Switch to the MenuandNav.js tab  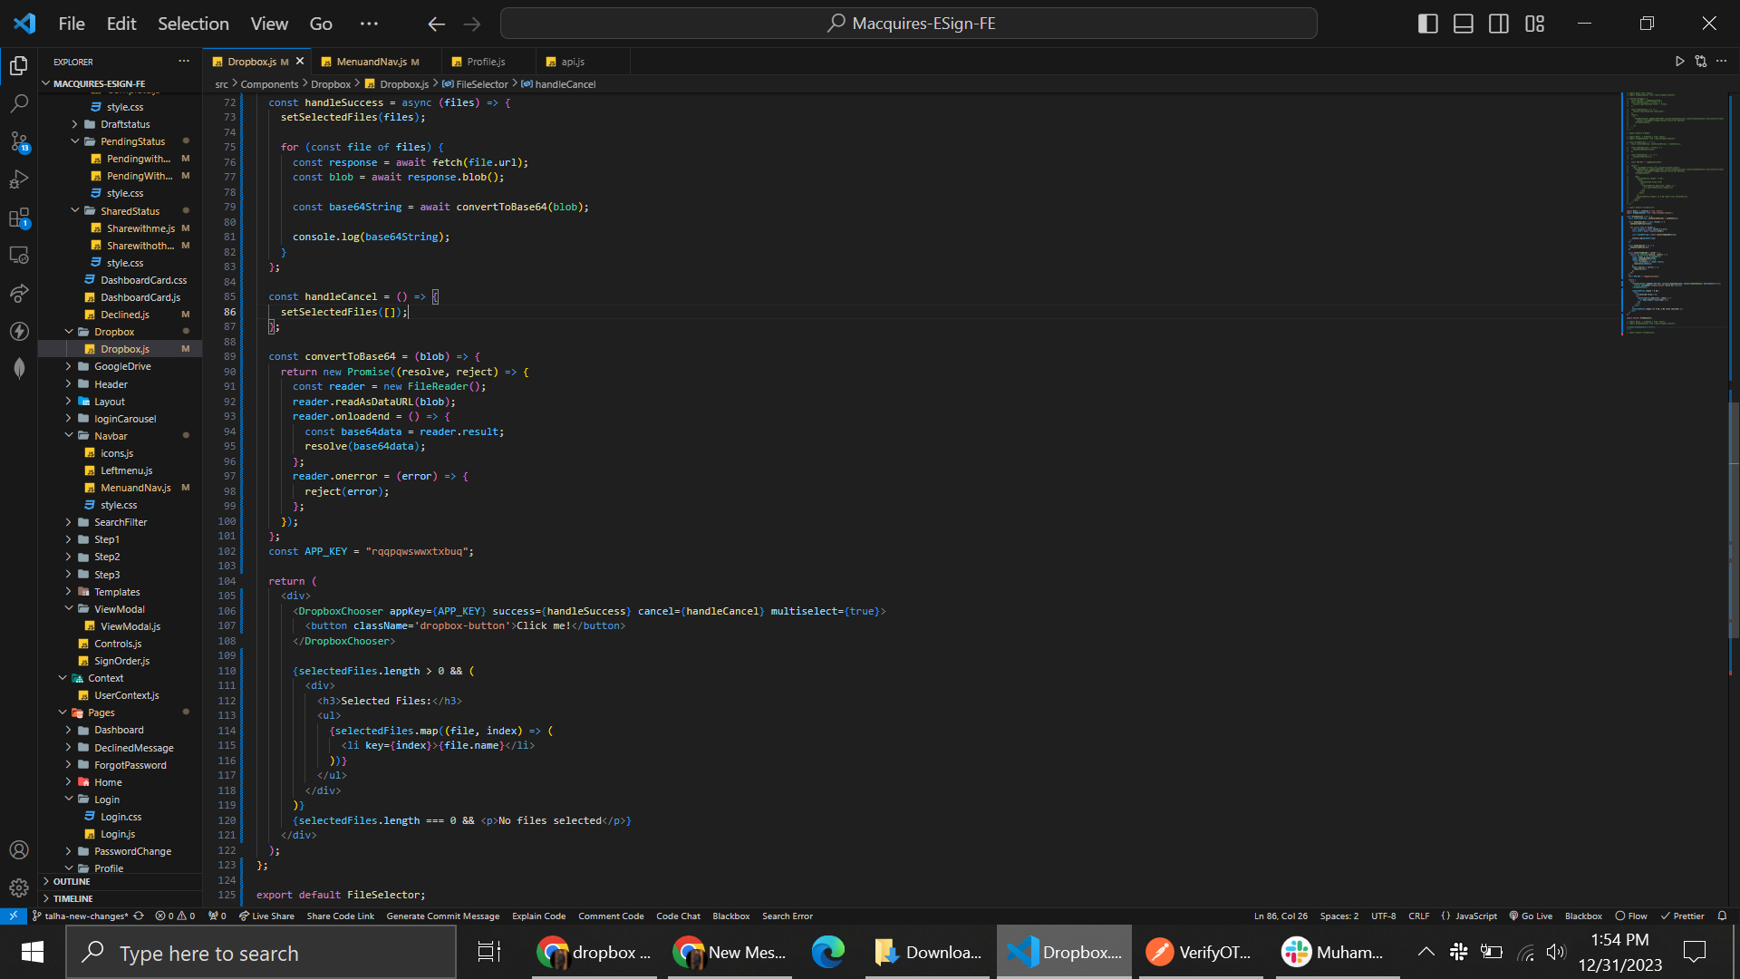(372, 62)
